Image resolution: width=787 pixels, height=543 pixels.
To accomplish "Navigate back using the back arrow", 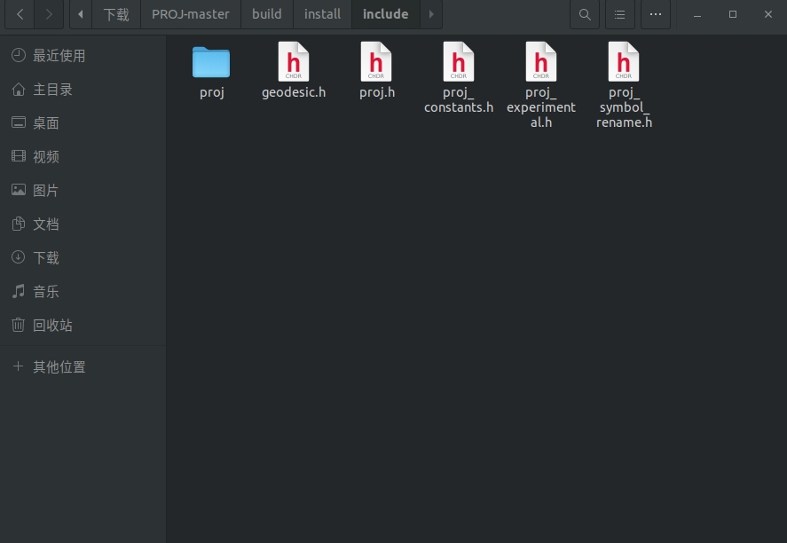I will click(x=20, y=14).
